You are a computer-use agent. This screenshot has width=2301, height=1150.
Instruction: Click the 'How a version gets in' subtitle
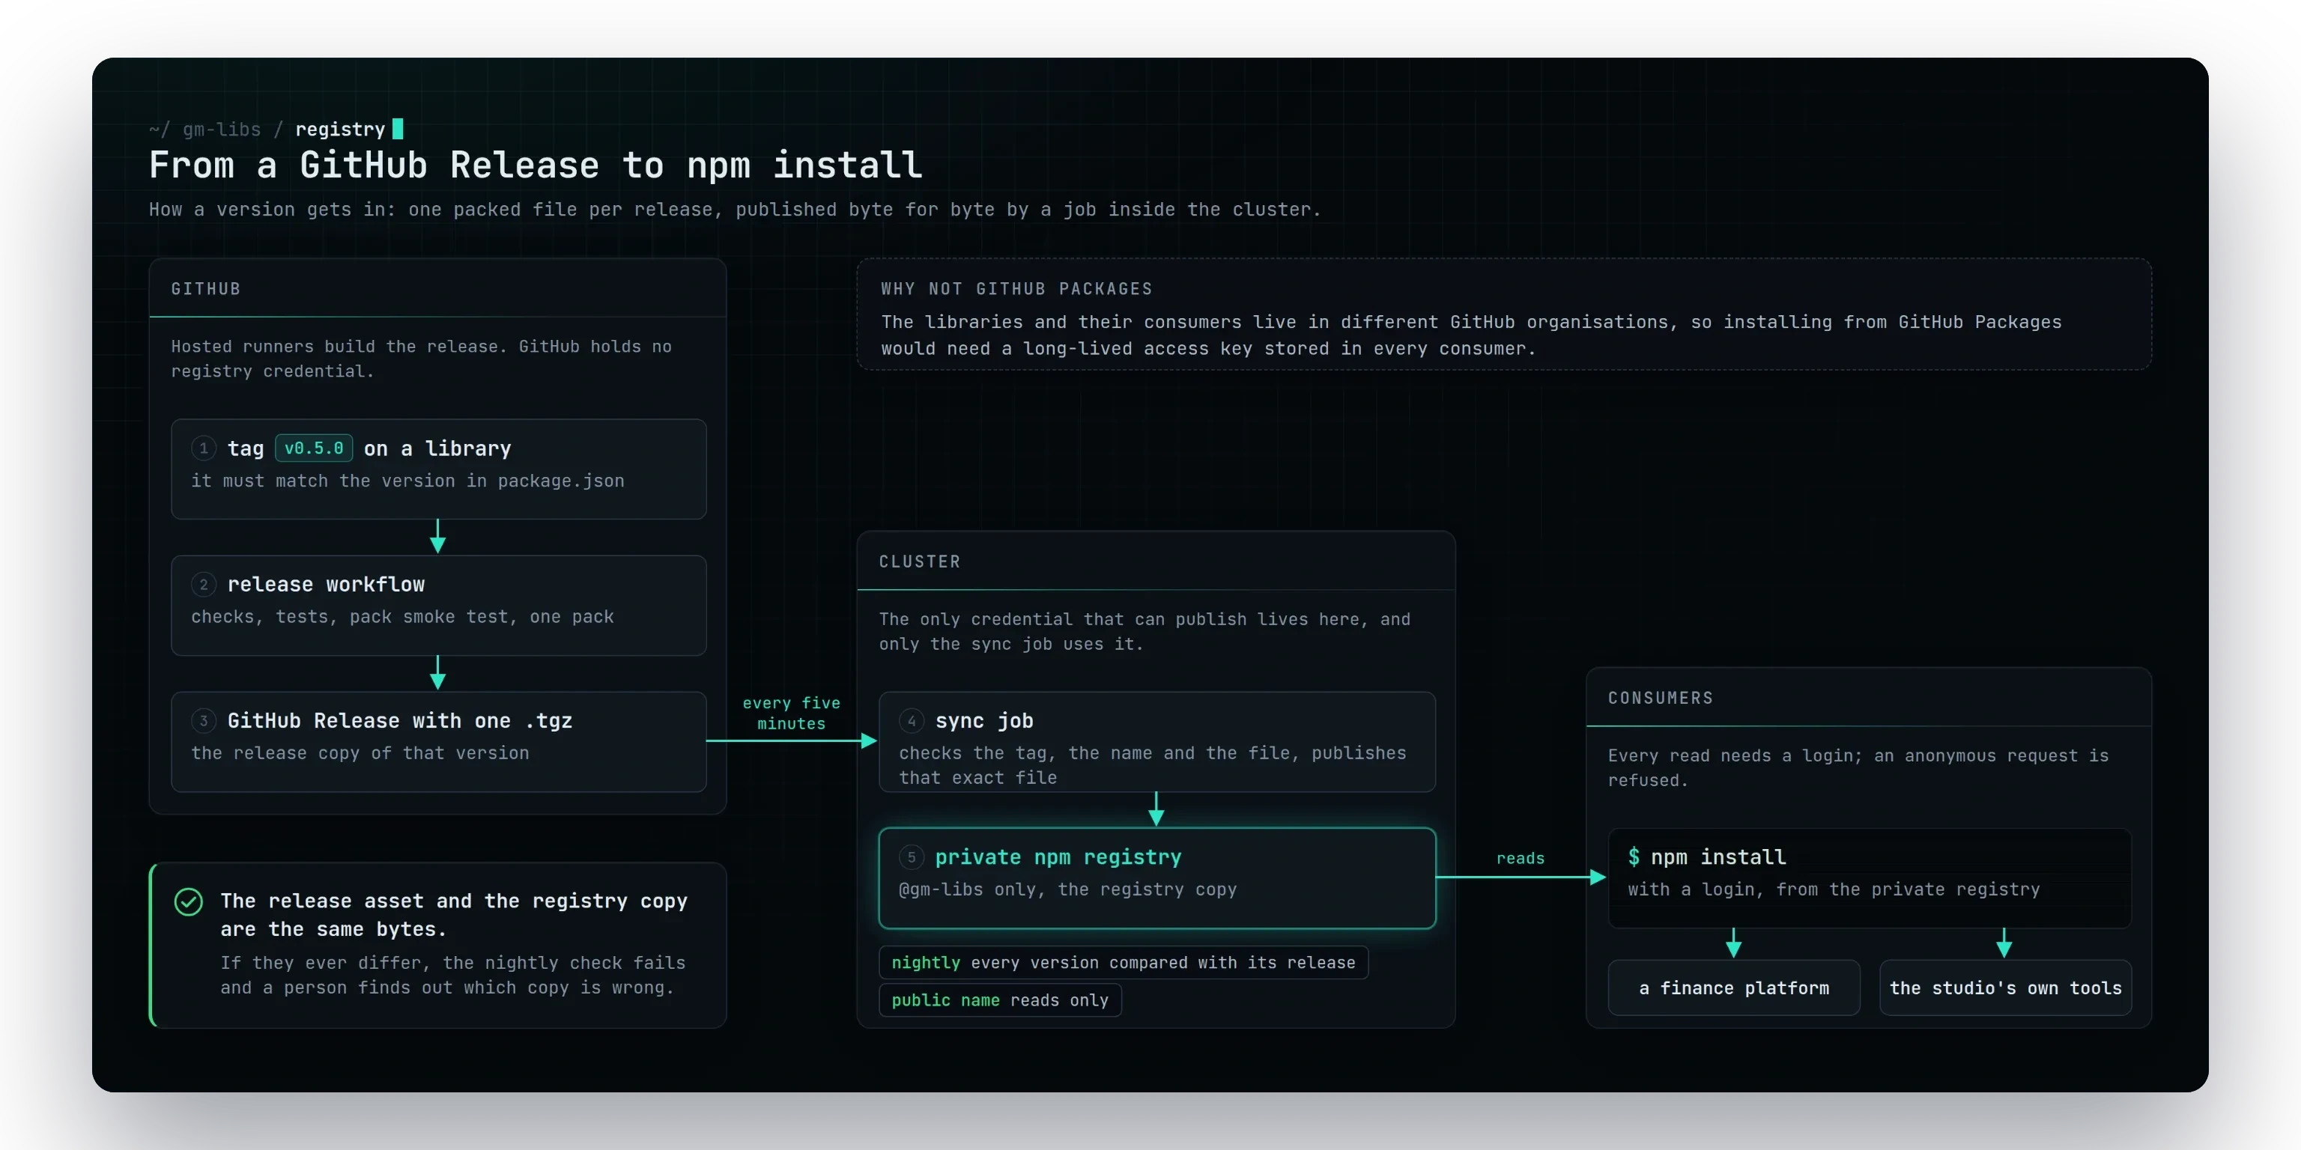734,210
